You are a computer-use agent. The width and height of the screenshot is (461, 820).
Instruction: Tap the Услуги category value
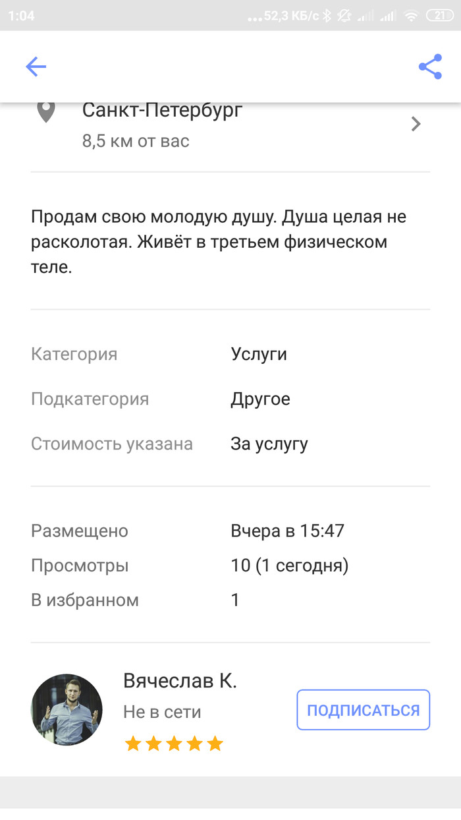pos(259,354)
